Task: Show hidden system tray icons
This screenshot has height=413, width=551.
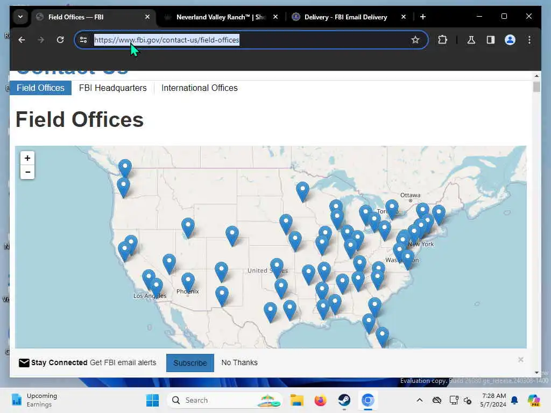Action: tap(420, 400)
